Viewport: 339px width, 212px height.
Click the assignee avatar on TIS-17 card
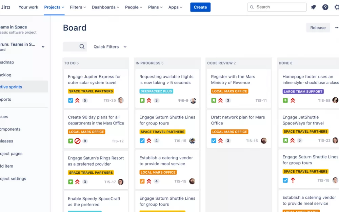121,182
